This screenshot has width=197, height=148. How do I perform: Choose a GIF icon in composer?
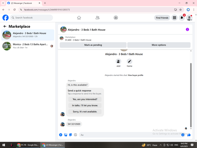click(x=75, y=135)
